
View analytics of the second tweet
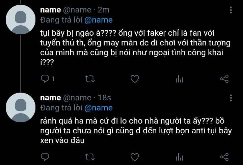(x=180, y=157)
